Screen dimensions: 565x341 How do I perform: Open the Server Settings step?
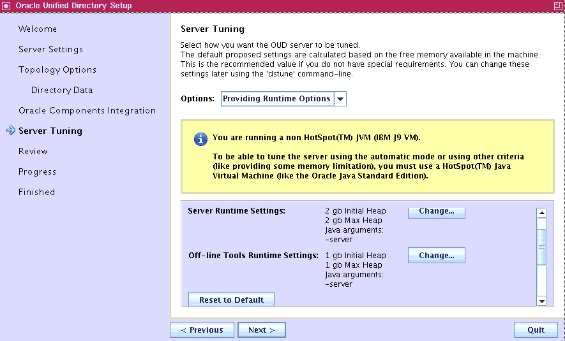[51, 49]
